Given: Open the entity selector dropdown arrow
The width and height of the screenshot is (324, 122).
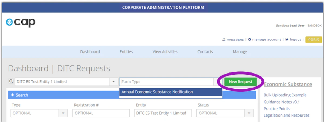Looking at the screenshot, I should 113,82.
